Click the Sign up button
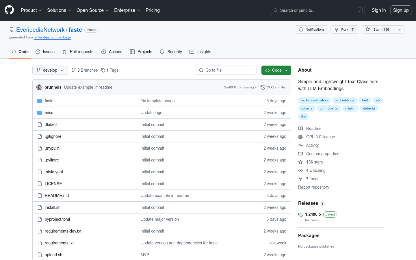Image resolution: width=416 pixels, height=260 pixels. pyautogui.click(x=401, y=10)
